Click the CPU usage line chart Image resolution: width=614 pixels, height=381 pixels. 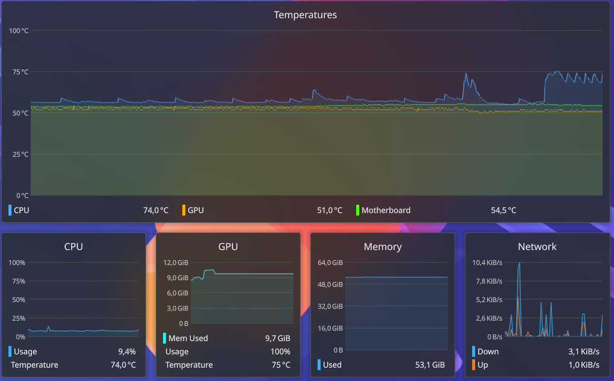click(x=83, y=299)
